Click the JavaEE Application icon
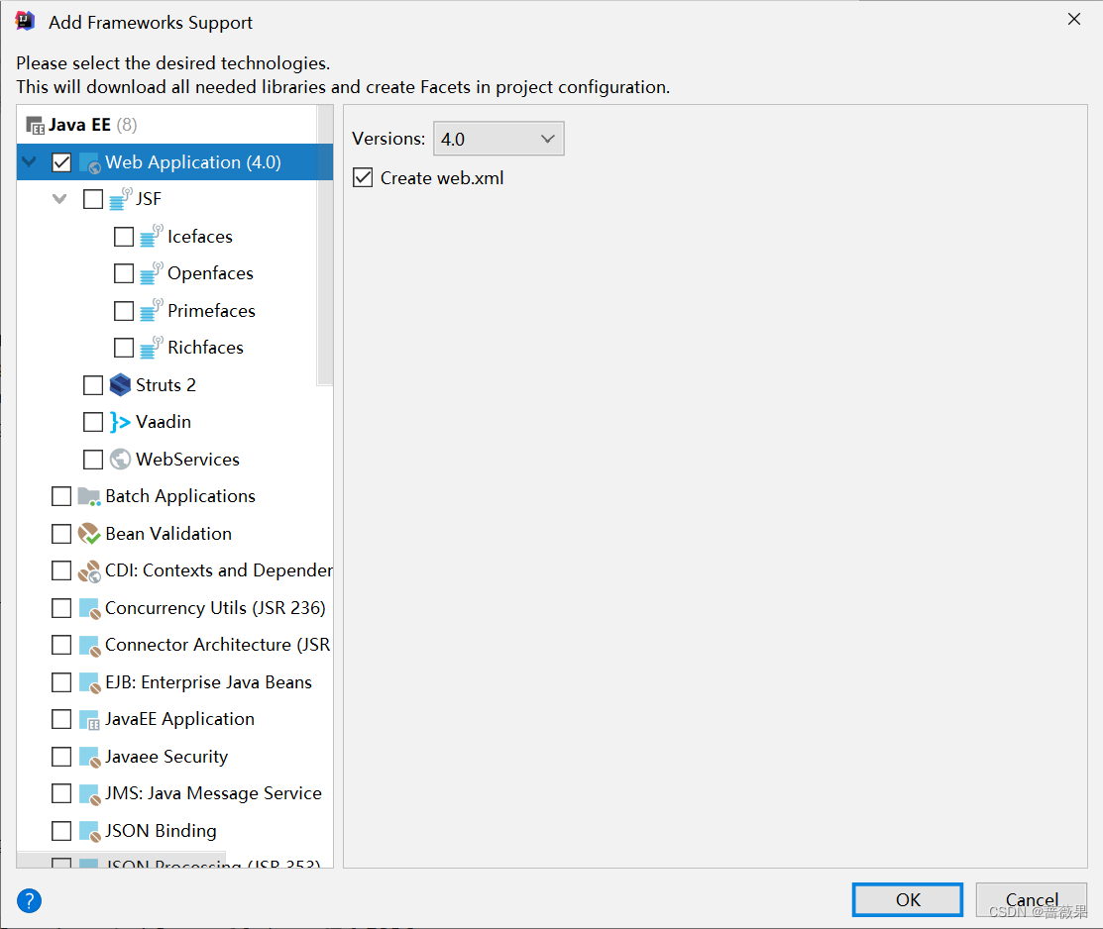The height and width of the screenshot is (929, 1103). (x=89, y=719)
